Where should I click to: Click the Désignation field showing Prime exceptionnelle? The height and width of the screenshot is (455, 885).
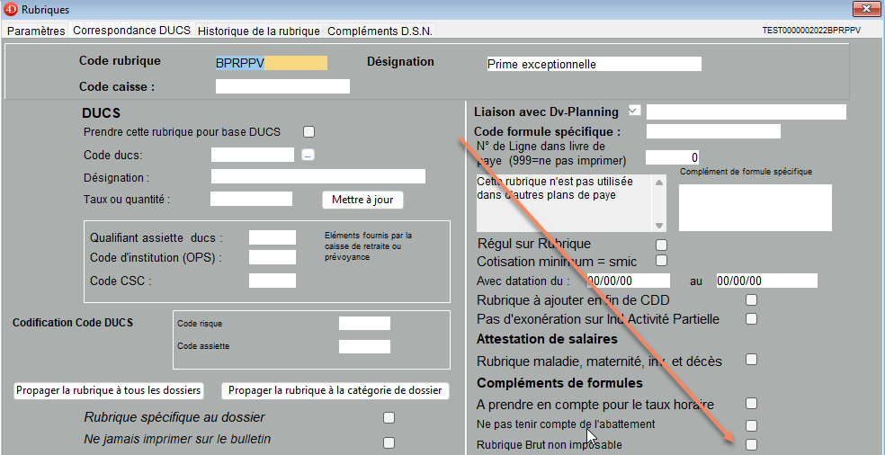tap(594, 64)
